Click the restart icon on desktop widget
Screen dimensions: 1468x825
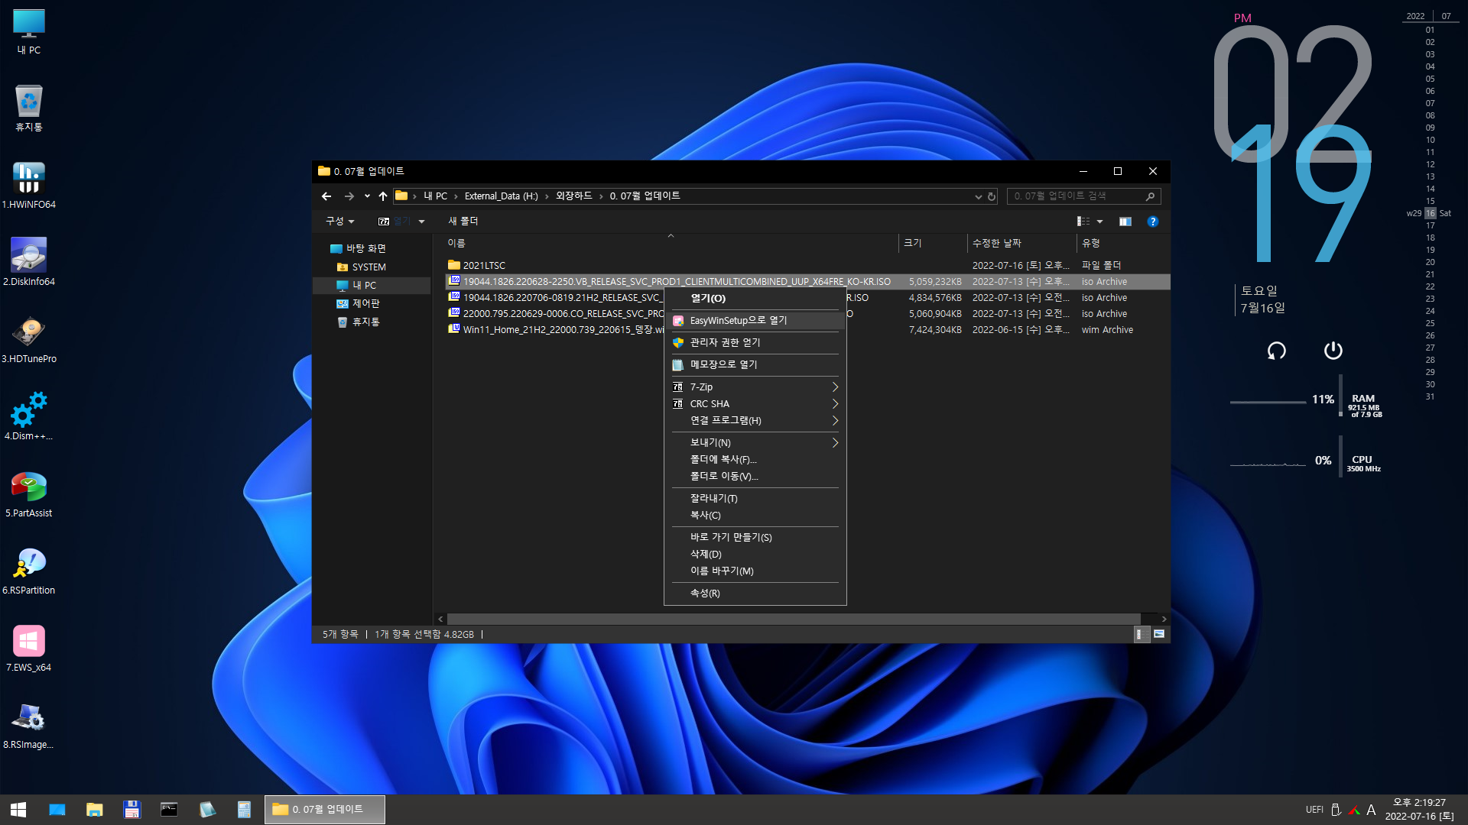point(1277,351)
